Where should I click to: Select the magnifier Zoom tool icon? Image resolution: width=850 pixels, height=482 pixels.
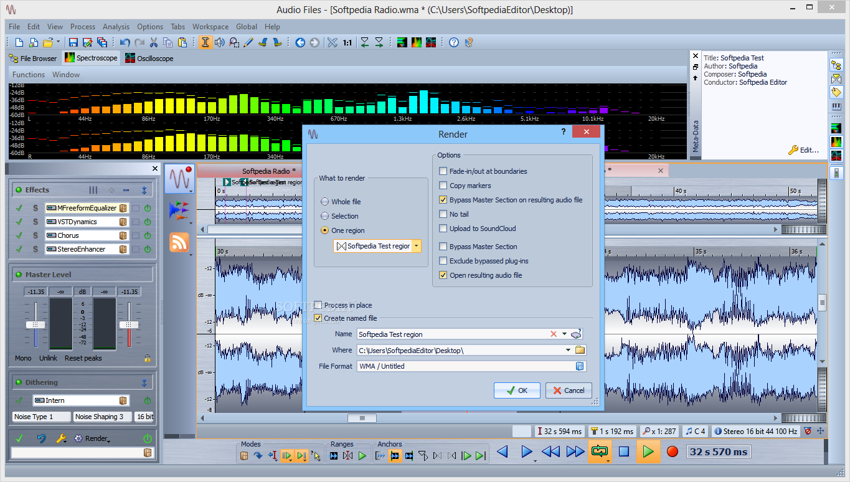pyautogui.click(x=234, y=42)
